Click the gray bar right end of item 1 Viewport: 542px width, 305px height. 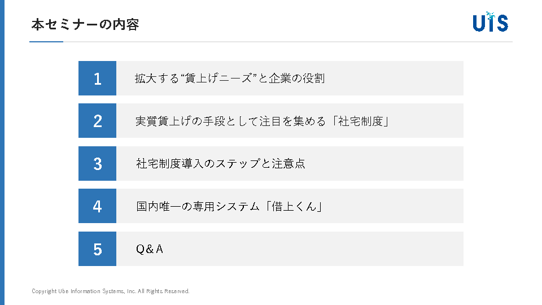click(x=440, y=79)
